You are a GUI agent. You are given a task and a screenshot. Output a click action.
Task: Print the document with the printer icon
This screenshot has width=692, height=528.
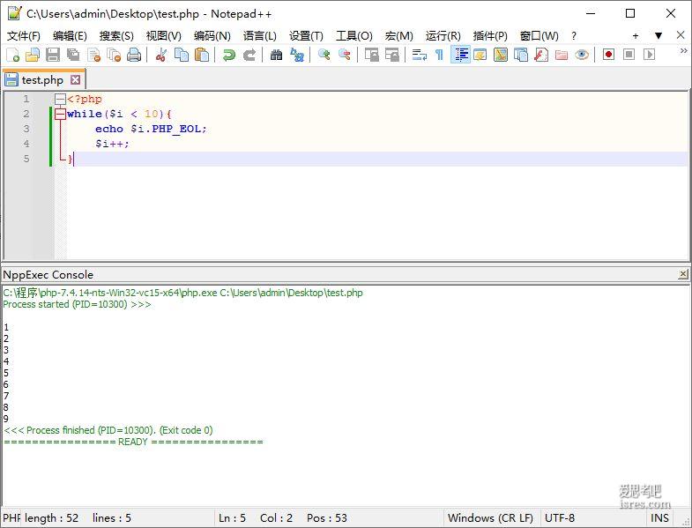[134, 55]
